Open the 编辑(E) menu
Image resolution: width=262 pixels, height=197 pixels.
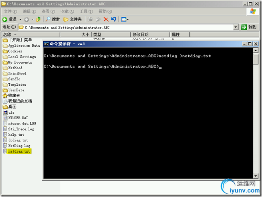point(29,11)
